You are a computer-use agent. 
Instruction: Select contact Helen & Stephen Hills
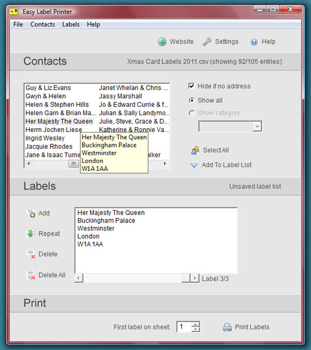coord(57,104)
